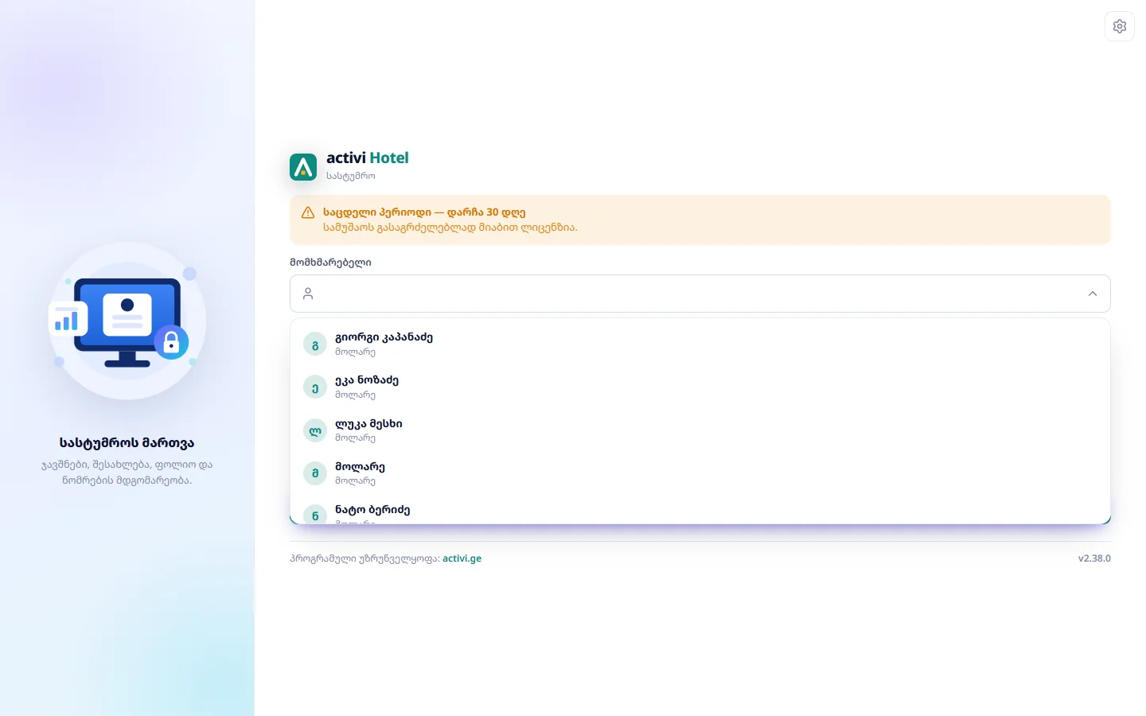
Task: Select user ეკა ნოზაძე from the list
Action: 700,387
